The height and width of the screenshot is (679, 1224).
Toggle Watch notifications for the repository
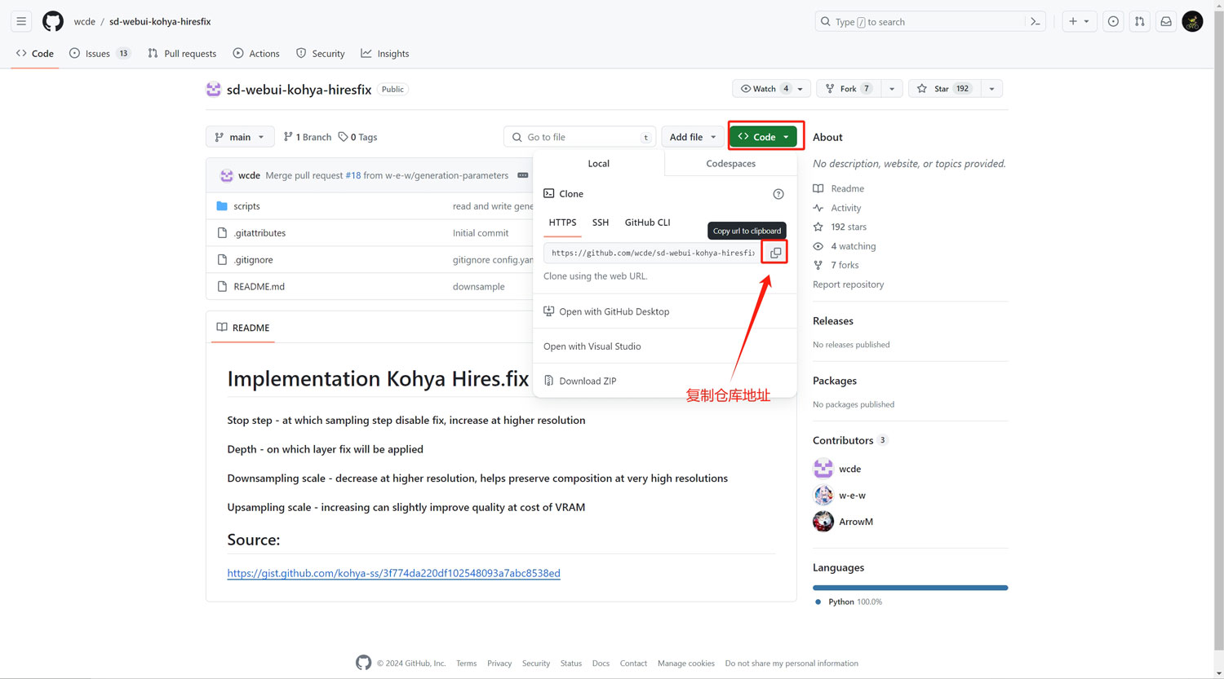(765, 89)
